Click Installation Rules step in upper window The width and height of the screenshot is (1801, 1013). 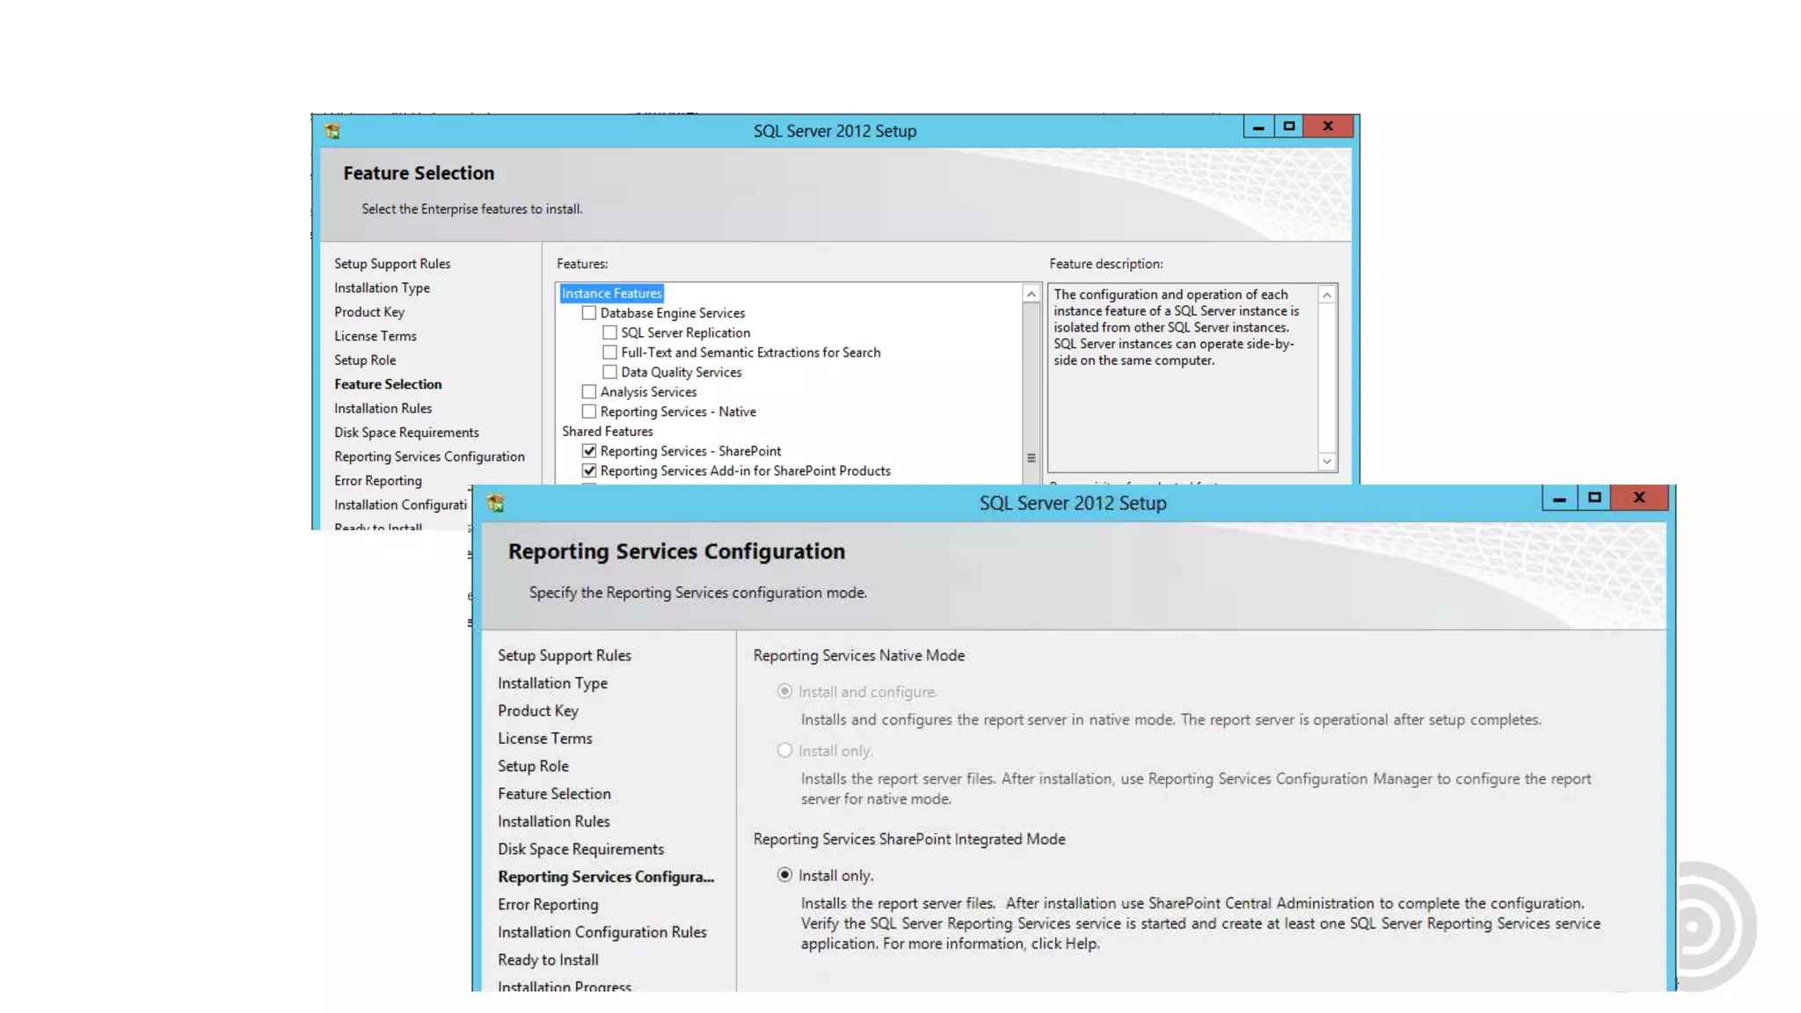pyautogui.click(x=383, y=409)
